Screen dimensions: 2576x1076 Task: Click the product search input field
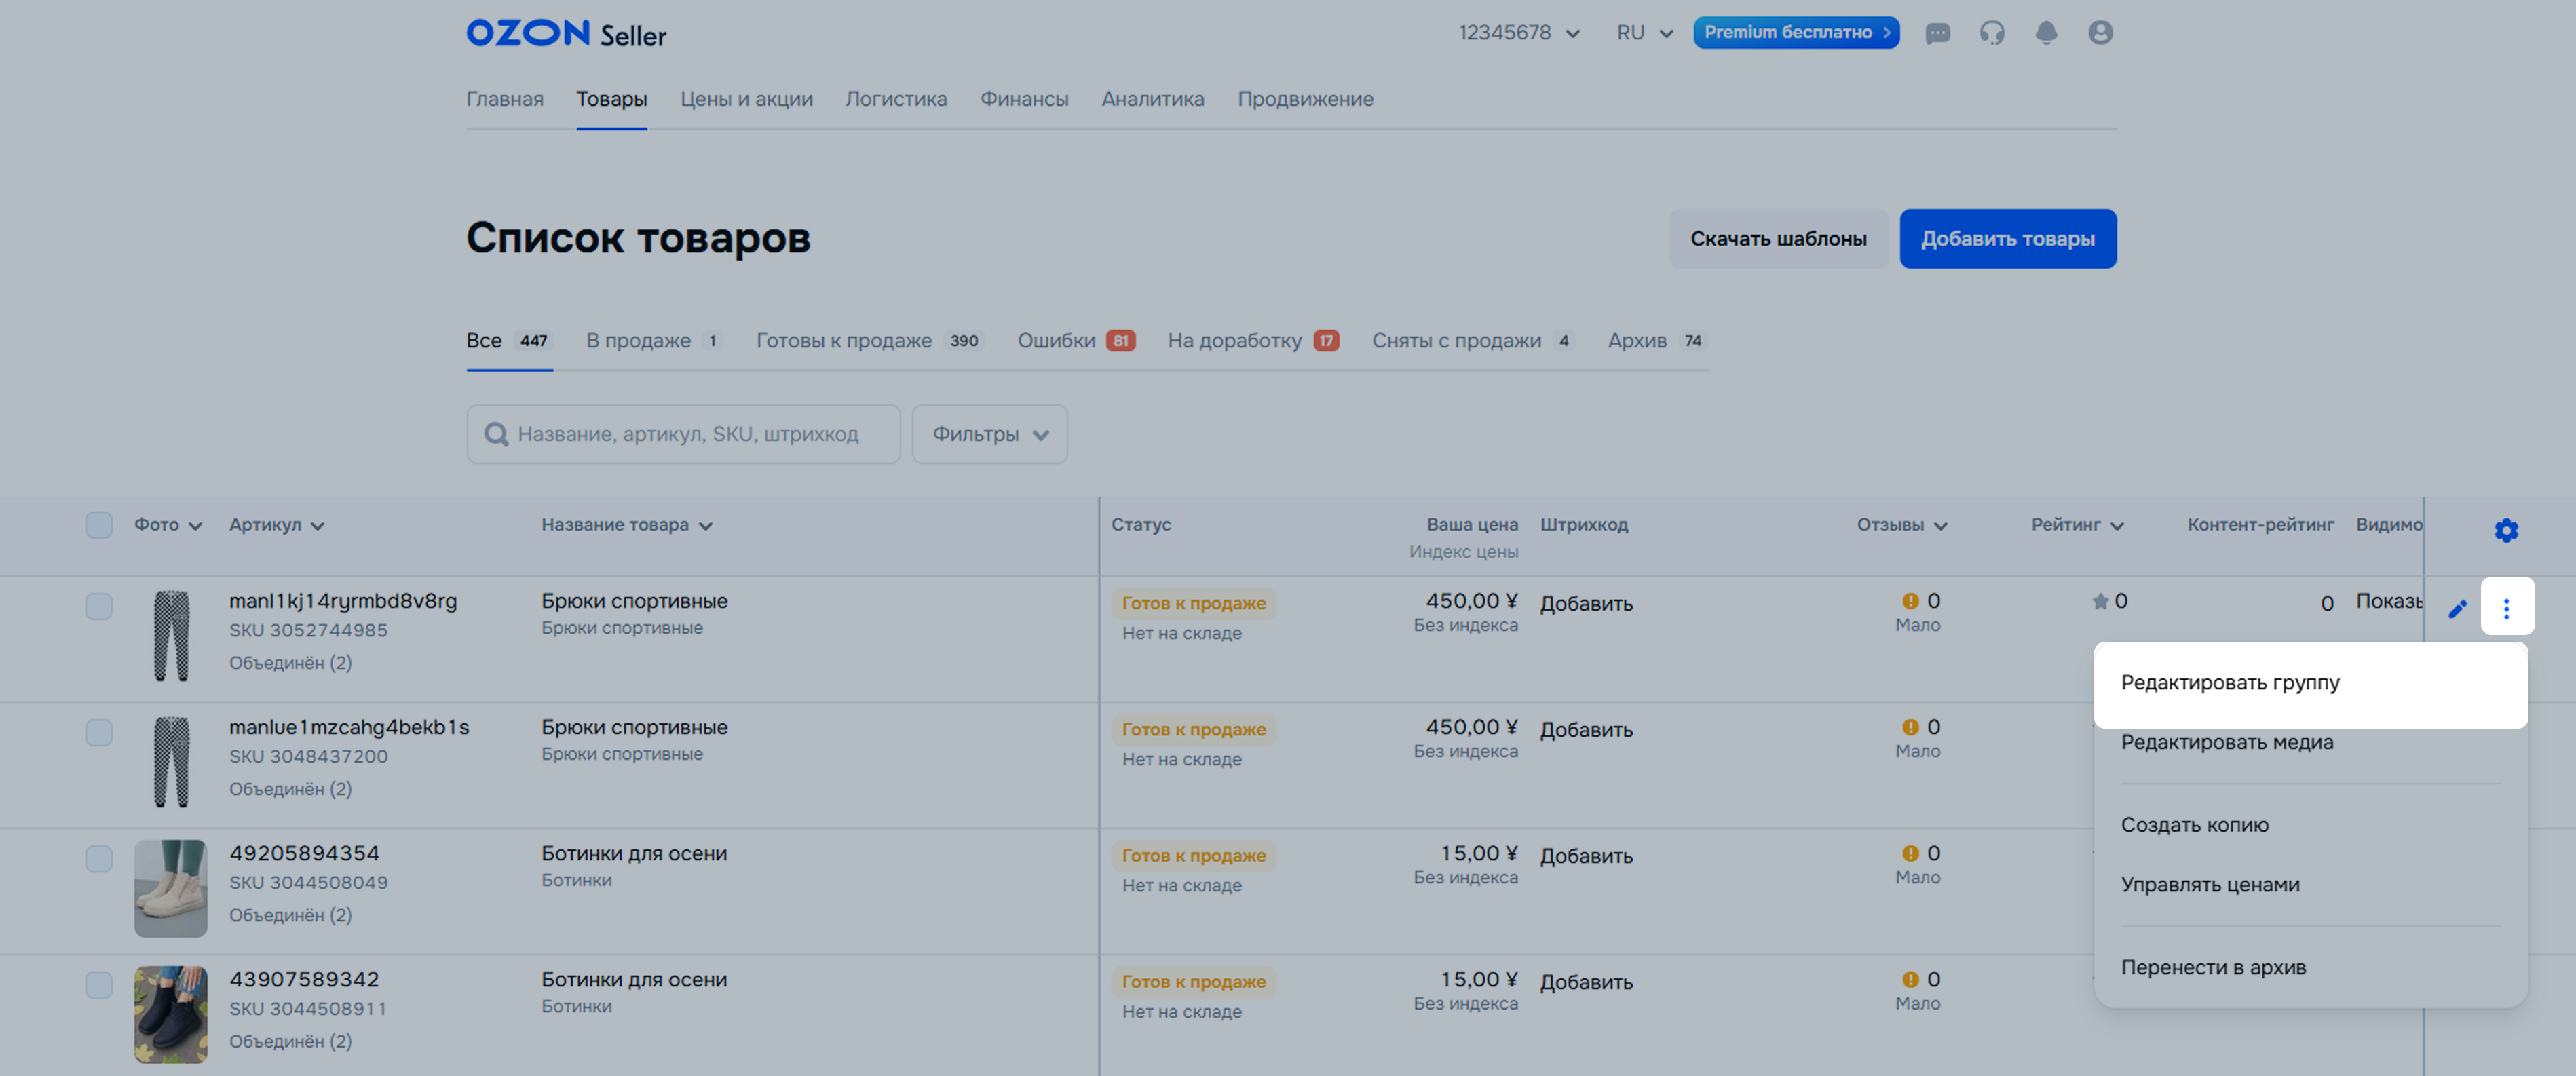(688, 434)
